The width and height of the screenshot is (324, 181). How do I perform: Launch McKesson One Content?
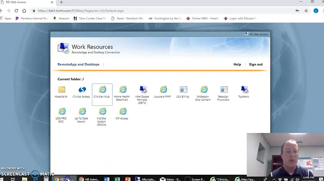tap(203, 94)
